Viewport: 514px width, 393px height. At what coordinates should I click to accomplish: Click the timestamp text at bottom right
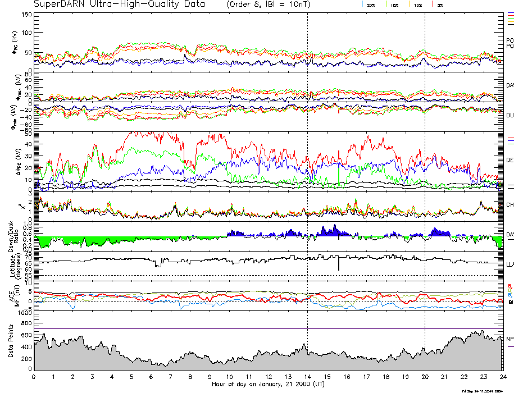486,391
